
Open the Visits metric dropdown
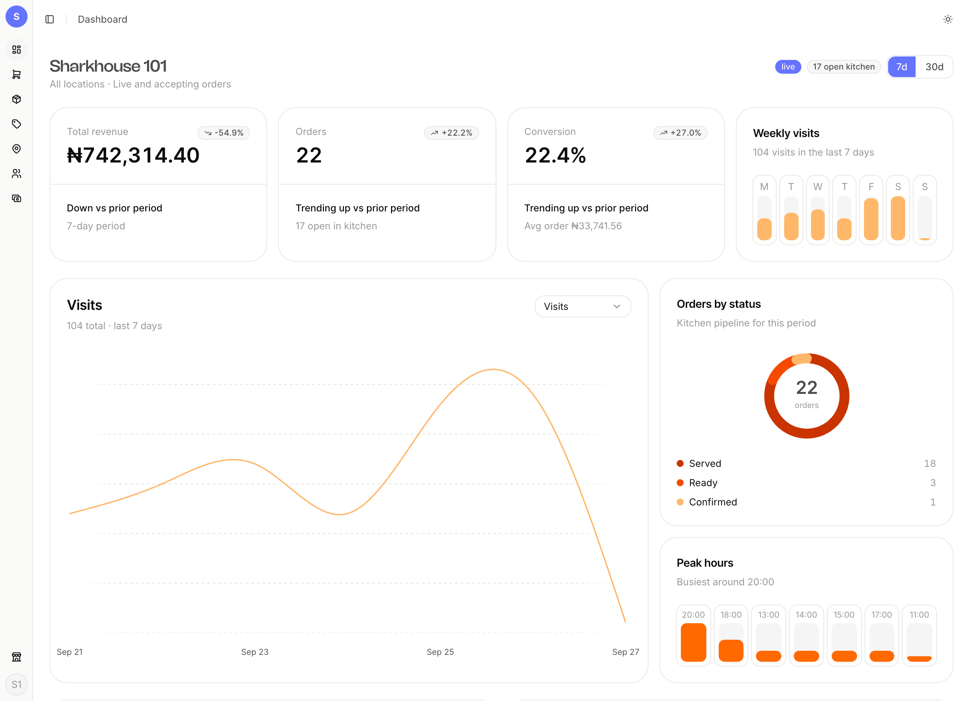[x=582, y=306]
